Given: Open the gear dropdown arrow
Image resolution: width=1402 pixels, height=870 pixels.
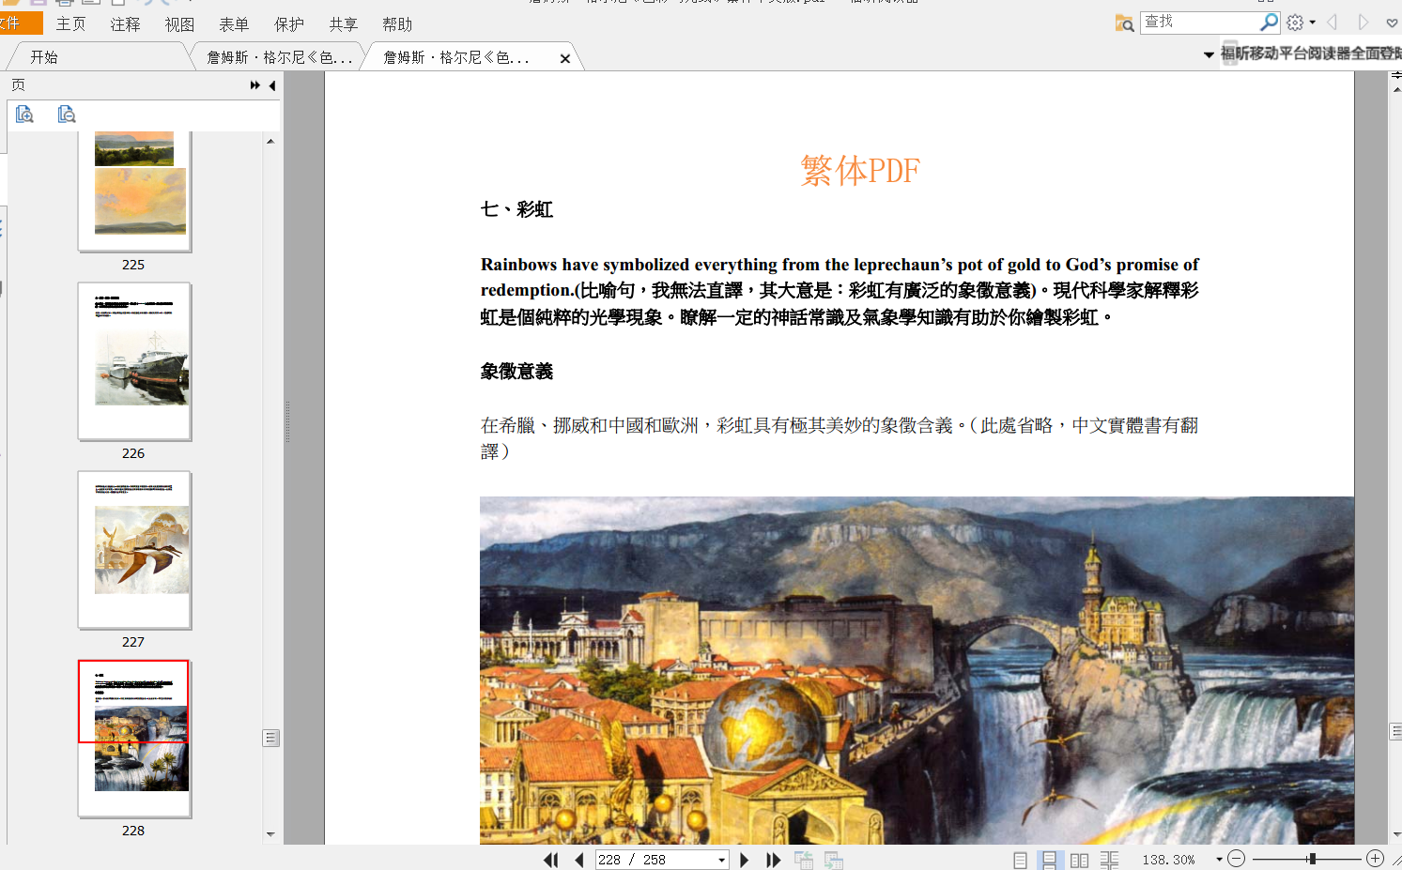Looking at the screenshot, I should (1312, 23).
